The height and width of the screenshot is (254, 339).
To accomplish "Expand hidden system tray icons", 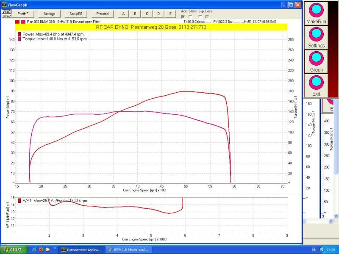I will [x=322, y=250].
